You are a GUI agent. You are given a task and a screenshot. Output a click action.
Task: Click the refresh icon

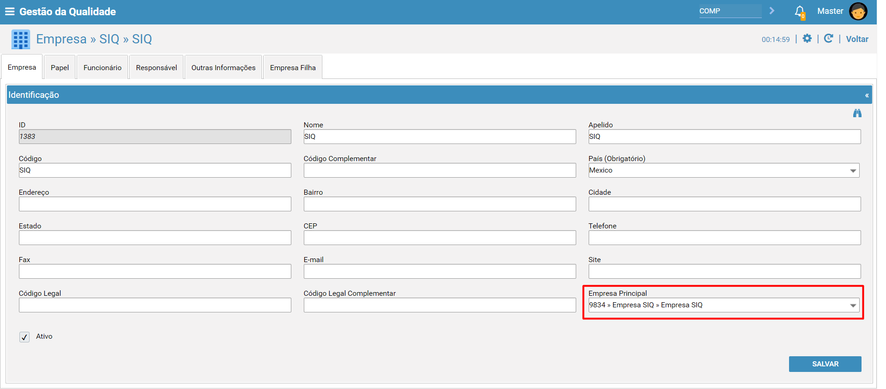(x=828, y=38)
